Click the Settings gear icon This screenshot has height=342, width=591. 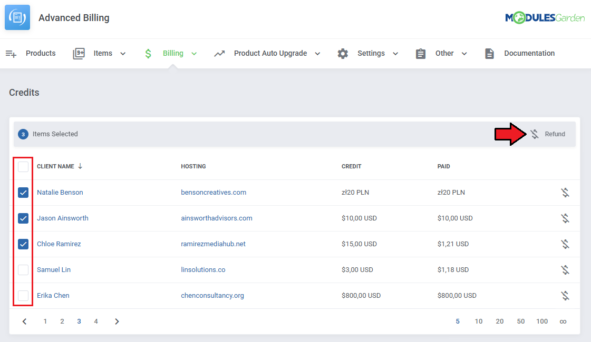pos(343,54)
